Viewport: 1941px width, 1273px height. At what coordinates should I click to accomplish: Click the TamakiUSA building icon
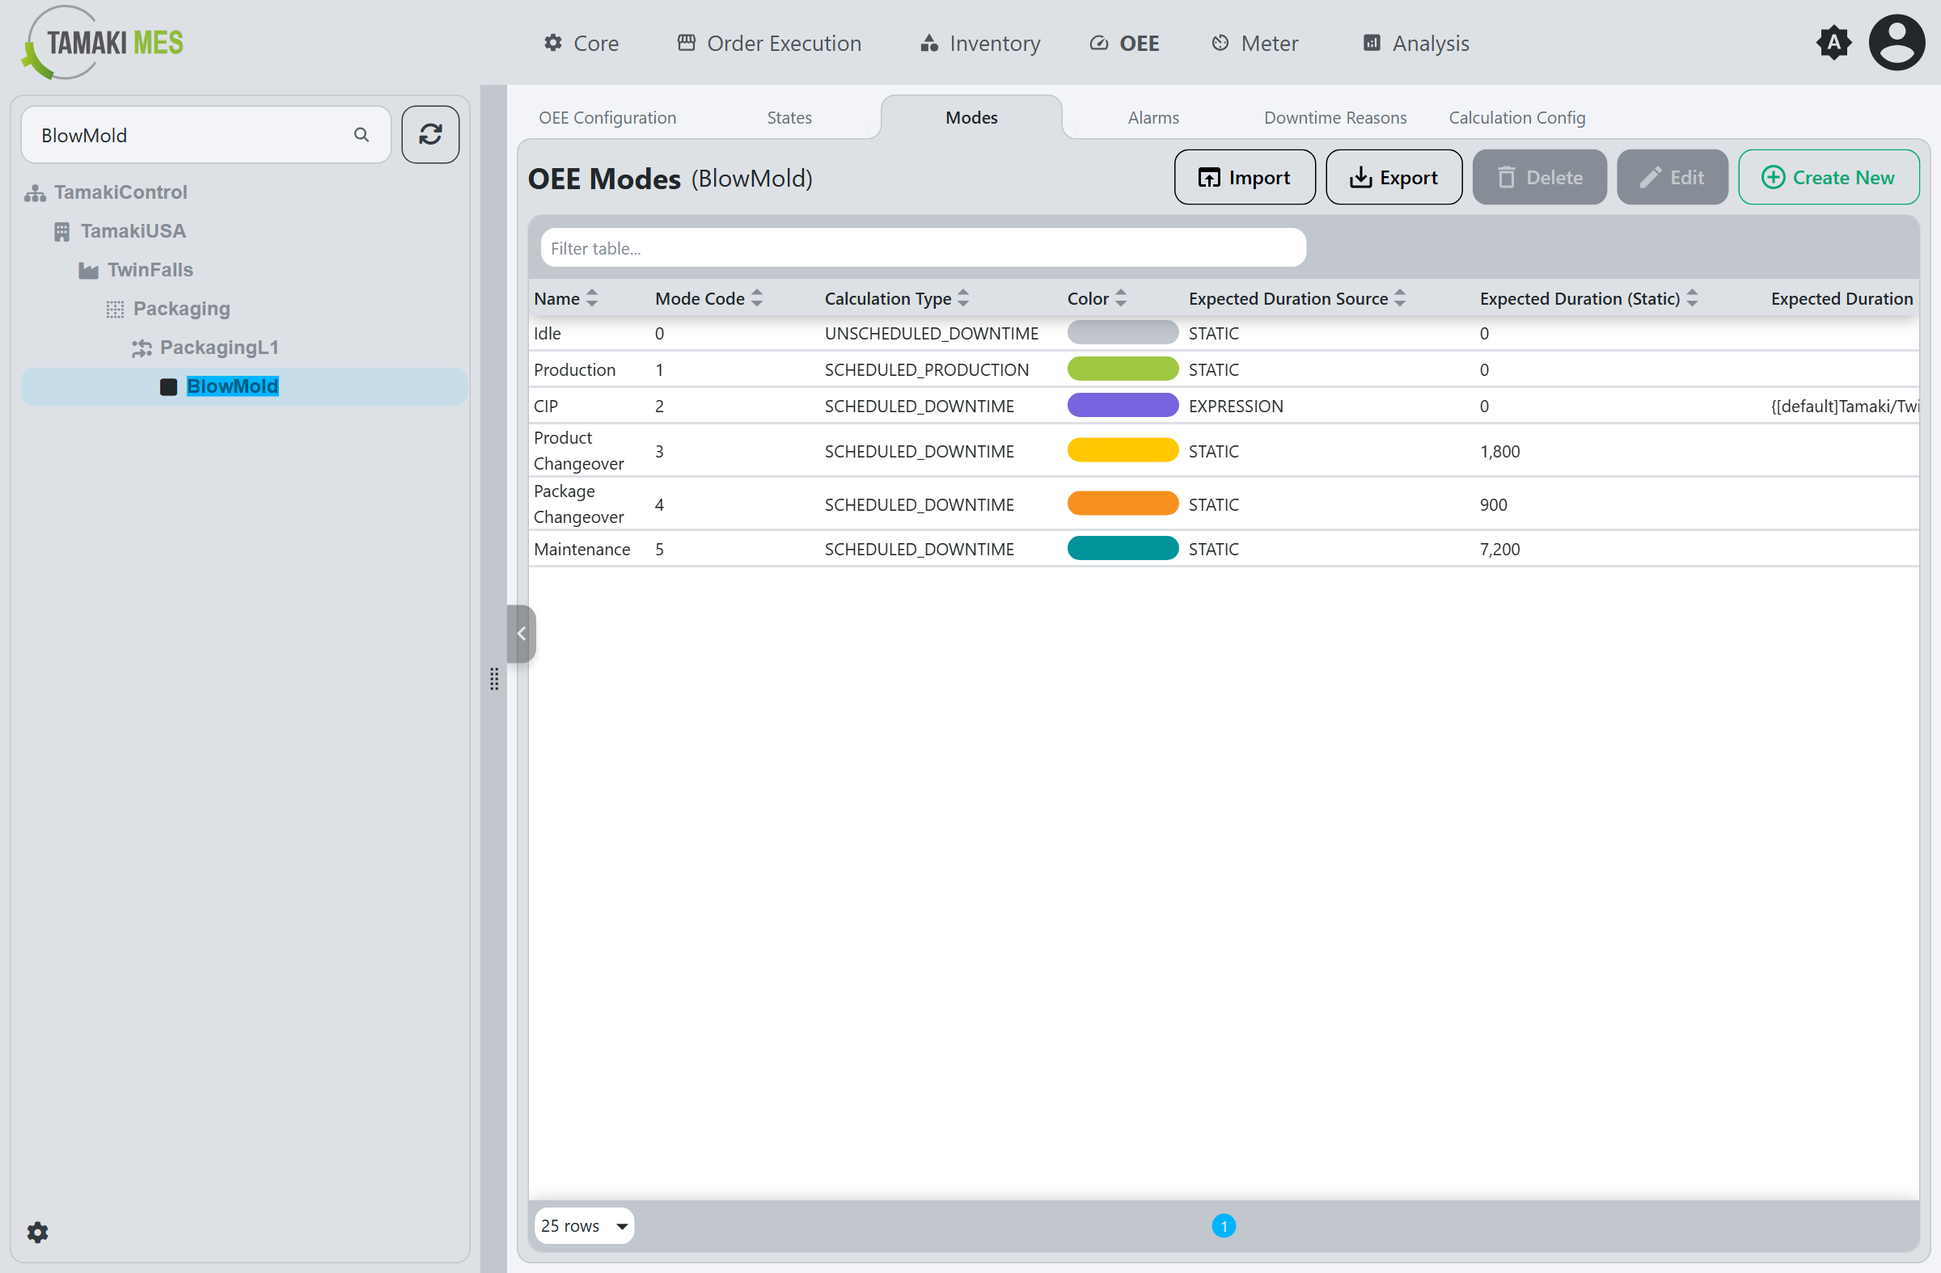click(x=62, y=231)
